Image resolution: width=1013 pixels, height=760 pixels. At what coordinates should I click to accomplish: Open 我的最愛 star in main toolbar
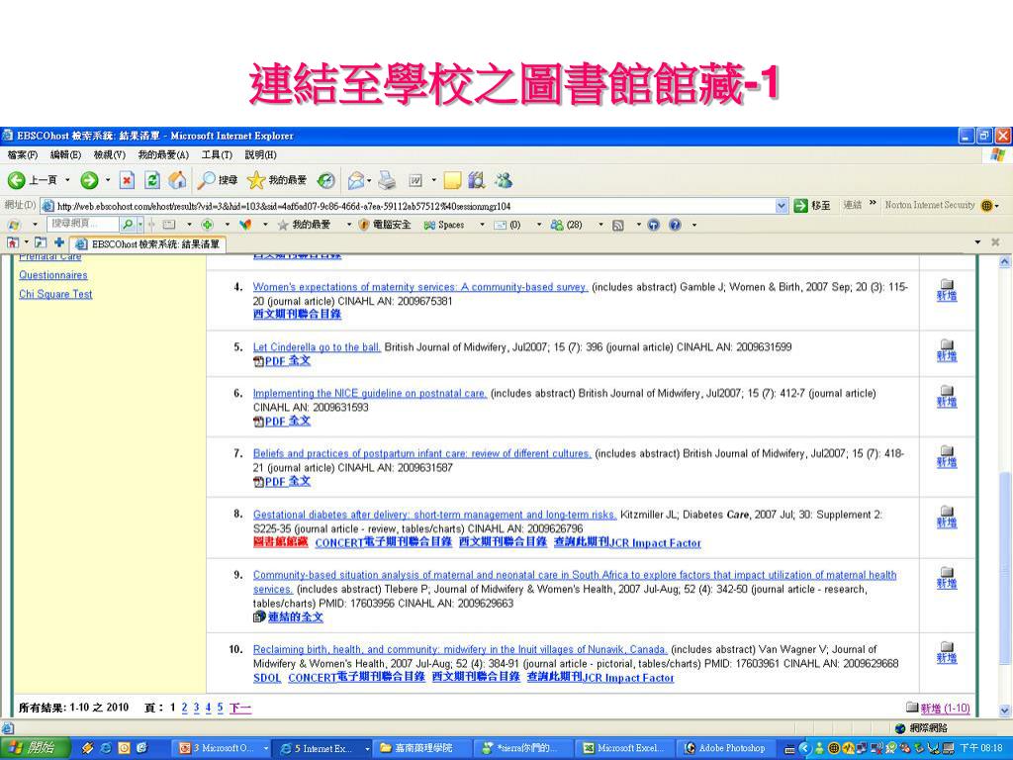pyautogui.click(x=277, y=180)
